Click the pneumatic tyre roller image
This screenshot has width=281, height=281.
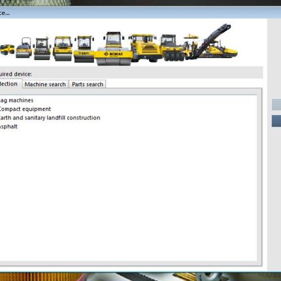172,48
